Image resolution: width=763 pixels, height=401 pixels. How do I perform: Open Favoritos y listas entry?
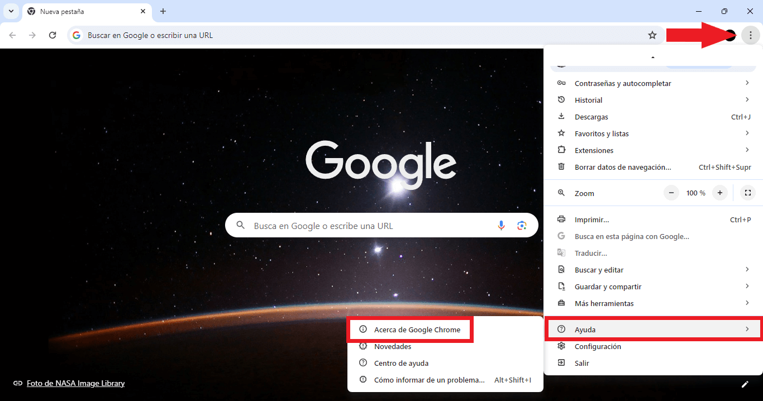(653, 133)
